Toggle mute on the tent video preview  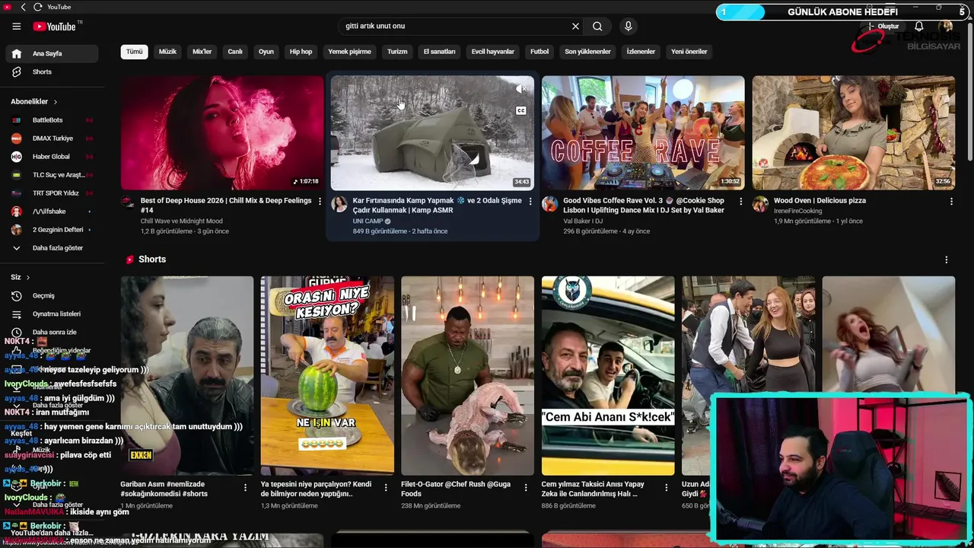point(521,89)
